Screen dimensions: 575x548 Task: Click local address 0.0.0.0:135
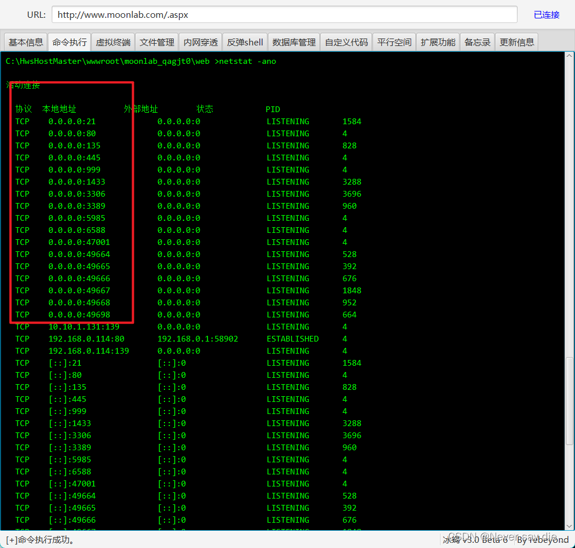(x=74, y=145)
